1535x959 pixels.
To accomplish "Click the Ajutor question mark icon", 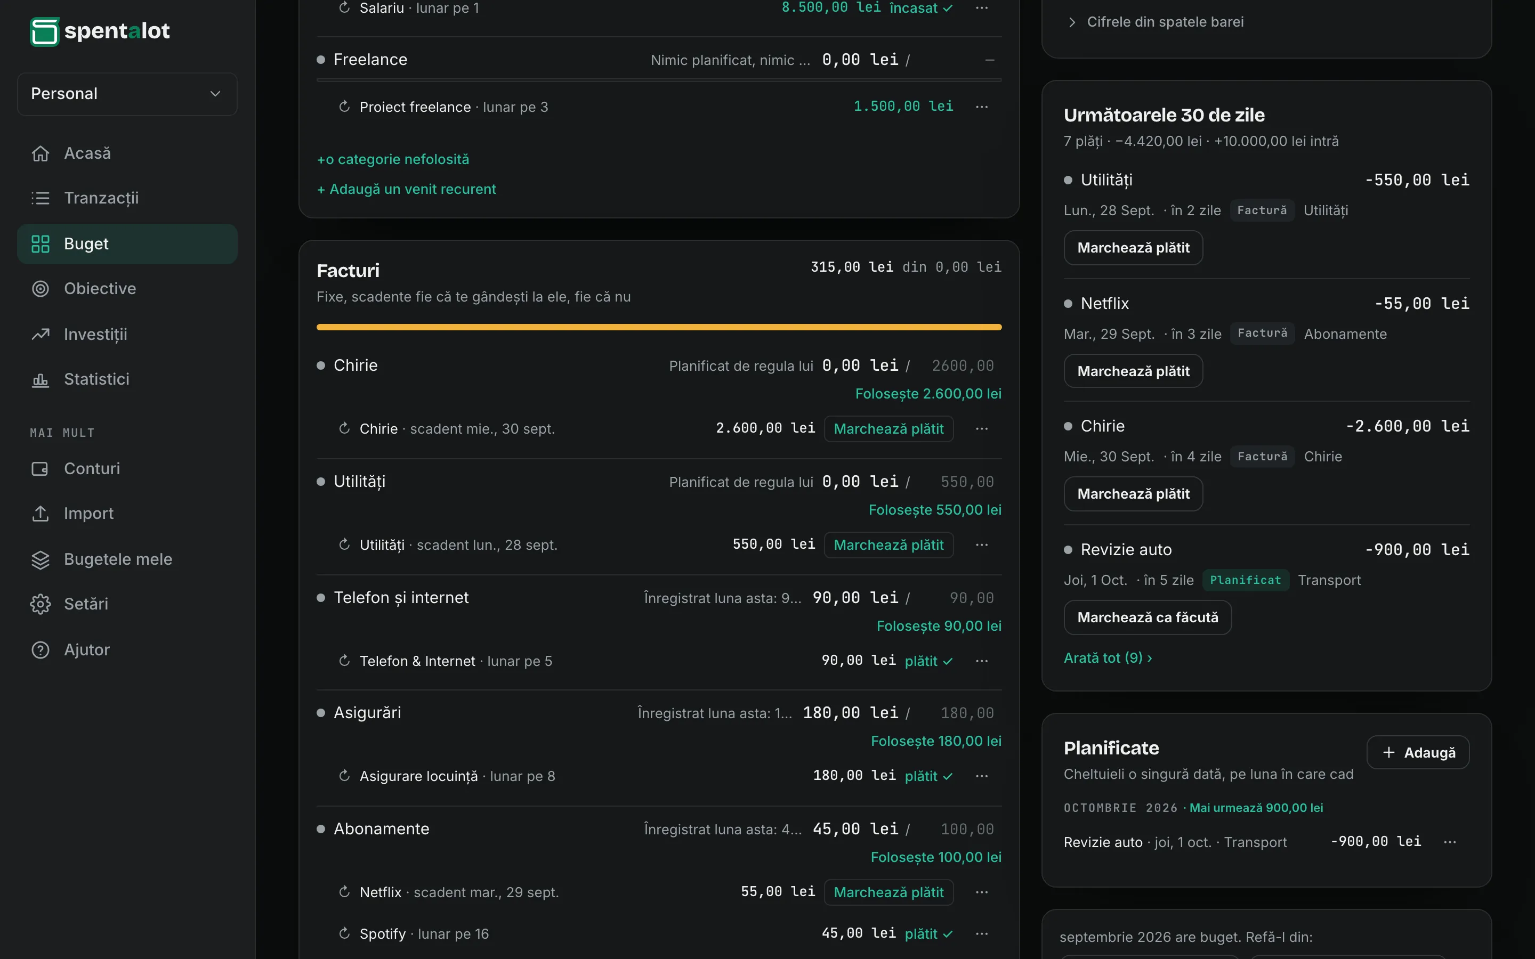I will 41,649.
